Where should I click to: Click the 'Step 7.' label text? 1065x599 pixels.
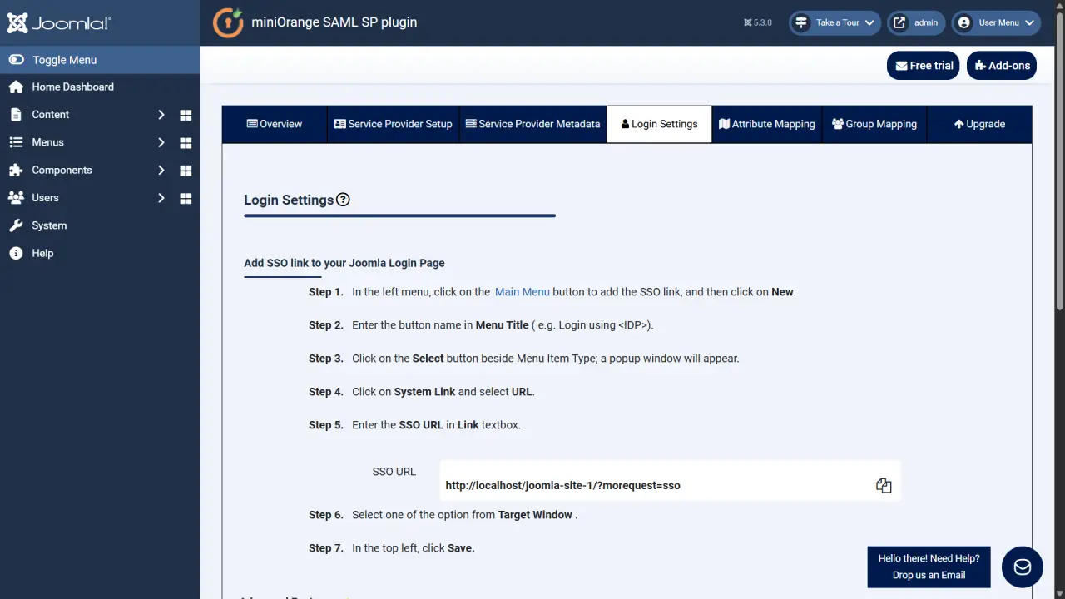point(326,548)
